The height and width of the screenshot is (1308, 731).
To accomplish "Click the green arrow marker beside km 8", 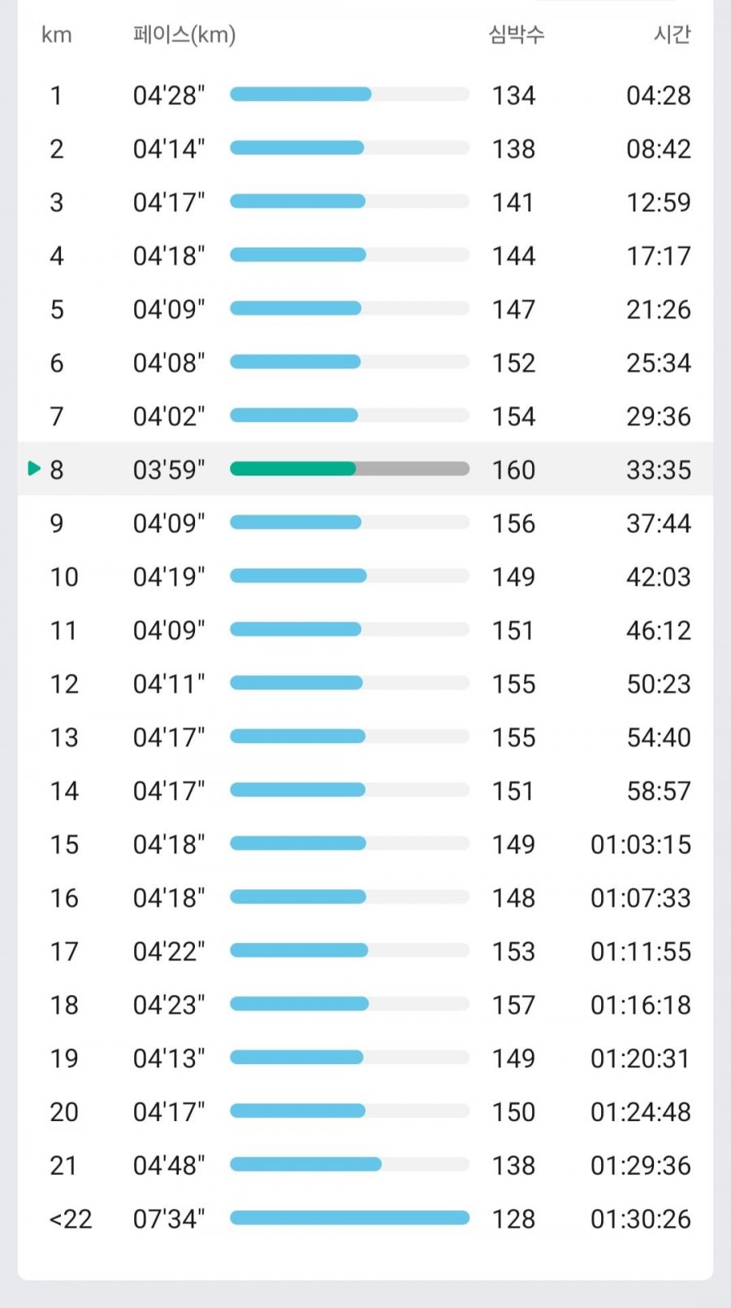I will tap(33, 468).
